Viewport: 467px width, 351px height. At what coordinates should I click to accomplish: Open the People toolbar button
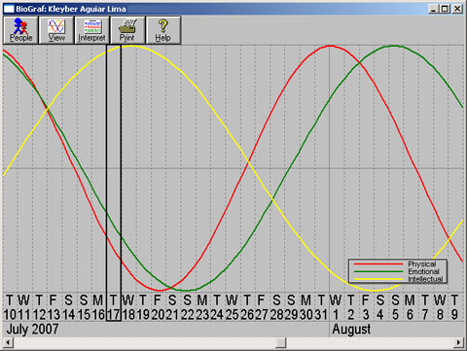(20, 30)
